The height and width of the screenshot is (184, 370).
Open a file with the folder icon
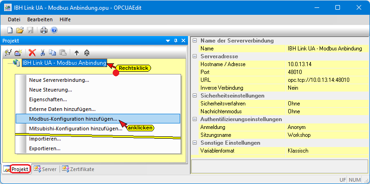[20, 30]
